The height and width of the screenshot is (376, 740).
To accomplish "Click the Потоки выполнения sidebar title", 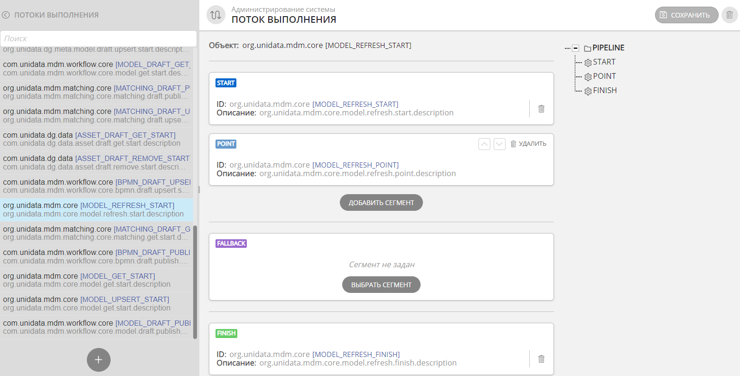I will [56, 15].
